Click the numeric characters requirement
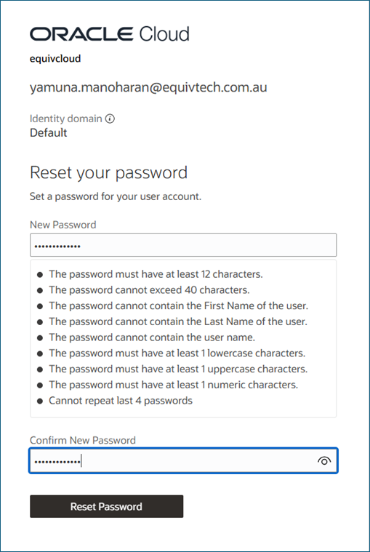Screen dimensions: 370x552 pyautogui.click(x=174, y=385)
